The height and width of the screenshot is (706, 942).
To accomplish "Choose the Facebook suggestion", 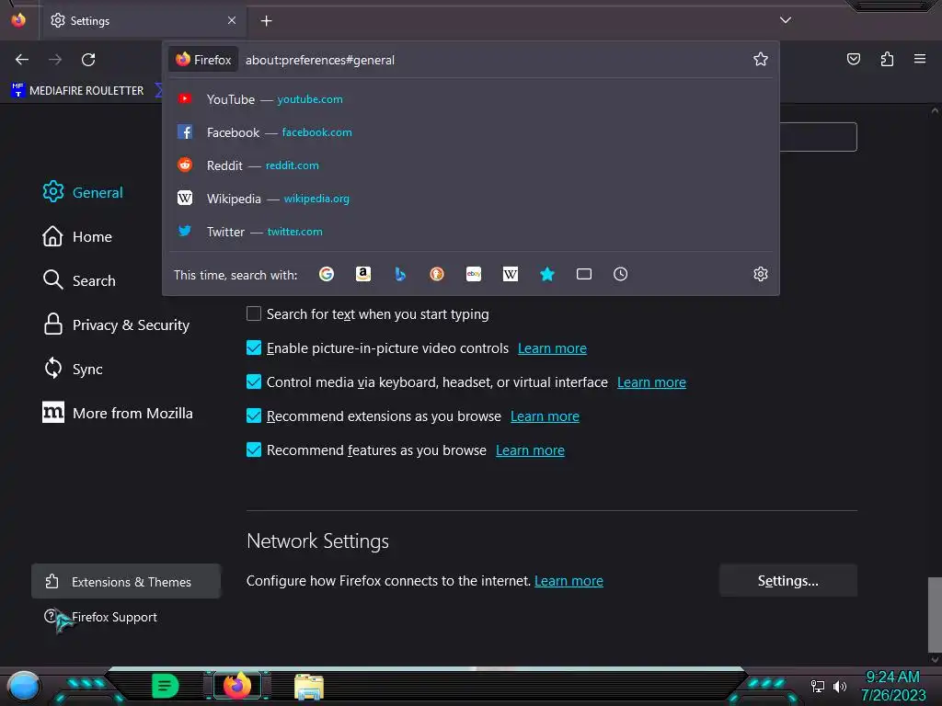I will click(x=471, y=132).
